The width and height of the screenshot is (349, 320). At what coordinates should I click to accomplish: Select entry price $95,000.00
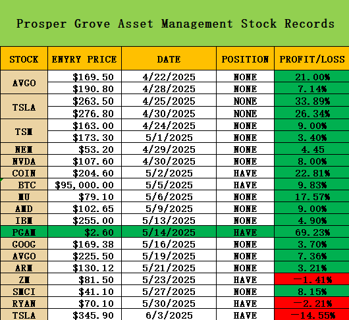tap(84, 184)
